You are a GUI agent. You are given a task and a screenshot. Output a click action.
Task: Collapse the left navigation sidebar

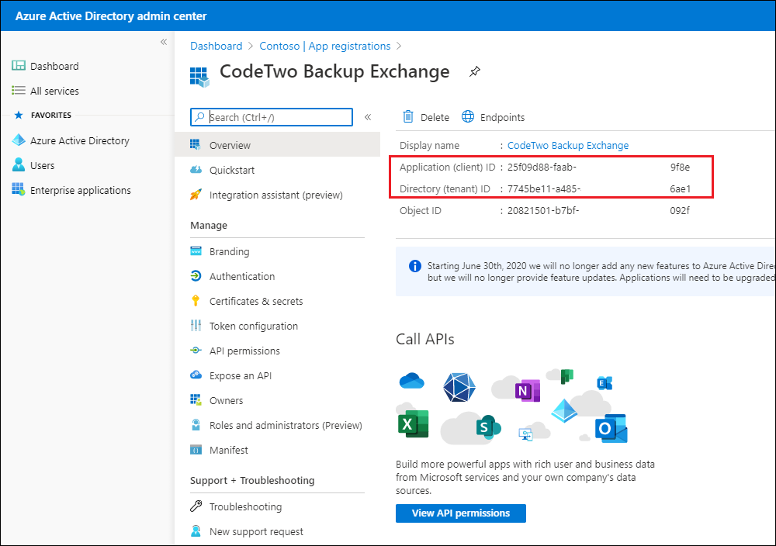click(x=164, y=42)
